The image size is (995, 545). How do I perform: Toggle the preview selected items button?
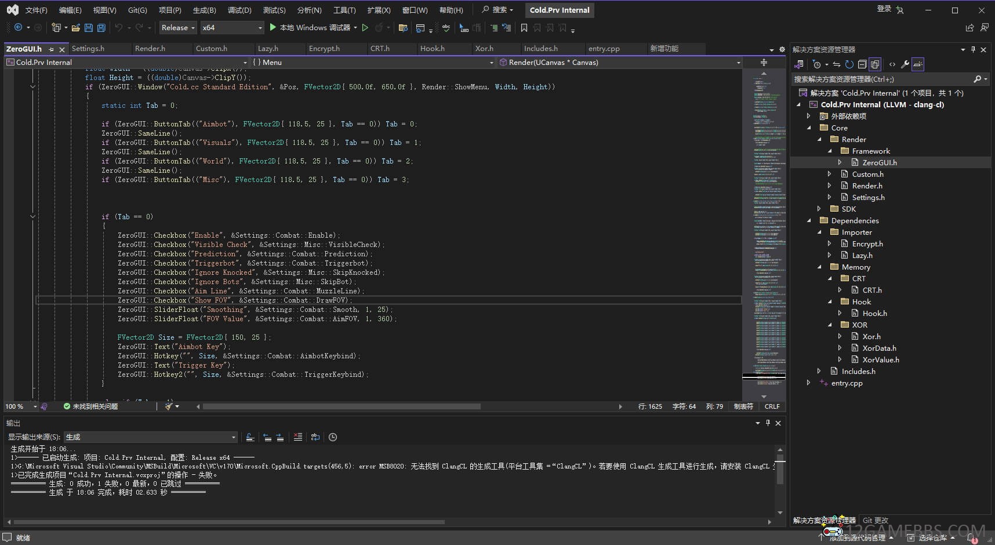[918, 64]
